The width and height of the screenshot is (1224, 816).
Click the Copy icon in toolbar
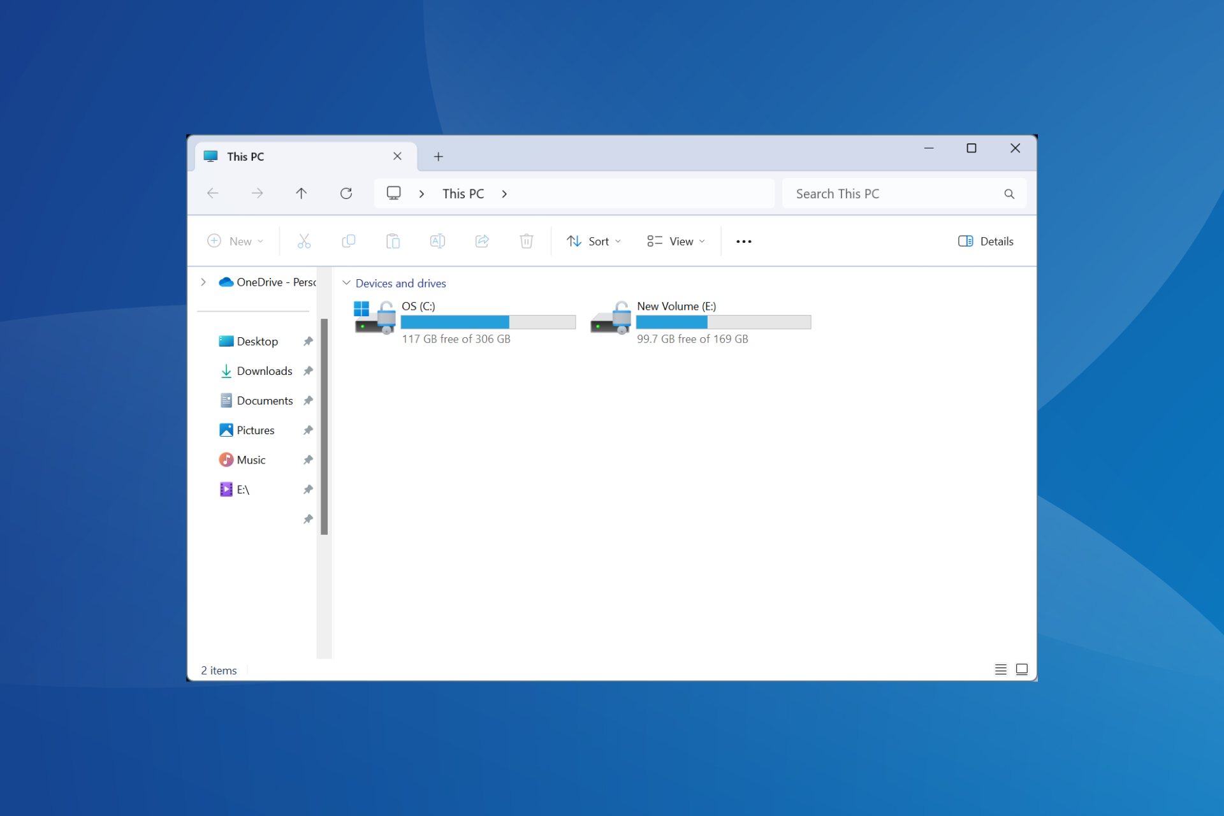click(348, 241)
